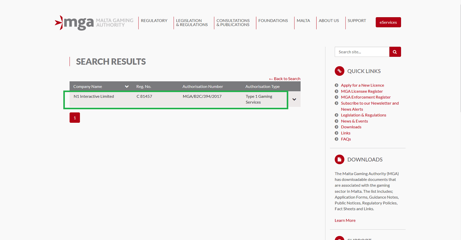Image resolution: width=461 pixels, height=240 pixels.
Task: Click the Authorisation Type column header
Action: [x=262, y=87]
